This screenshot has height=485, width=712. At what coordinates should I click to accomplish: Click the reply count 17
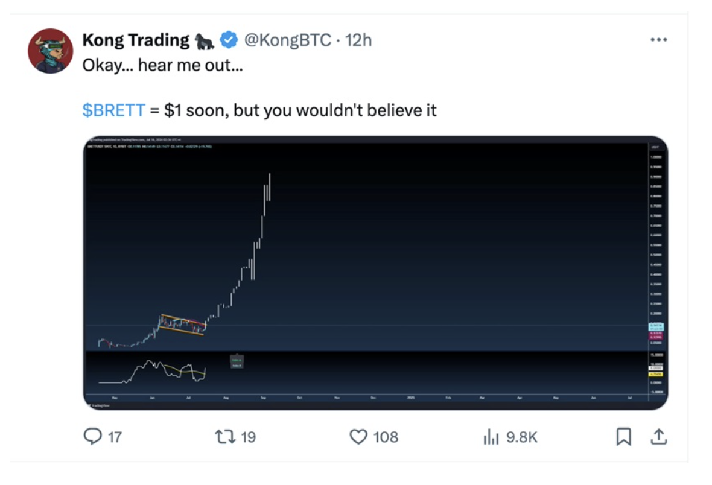114,437
